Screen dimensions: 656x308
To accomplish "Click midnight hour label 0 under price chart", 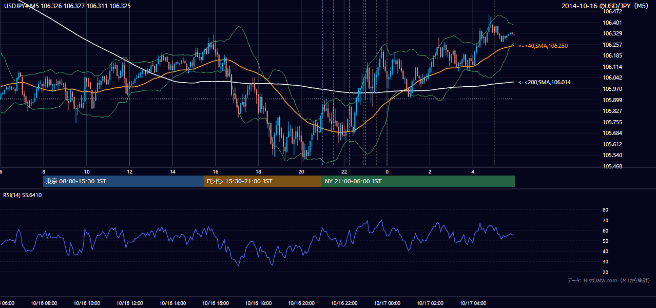I will [x=387, y=171].
